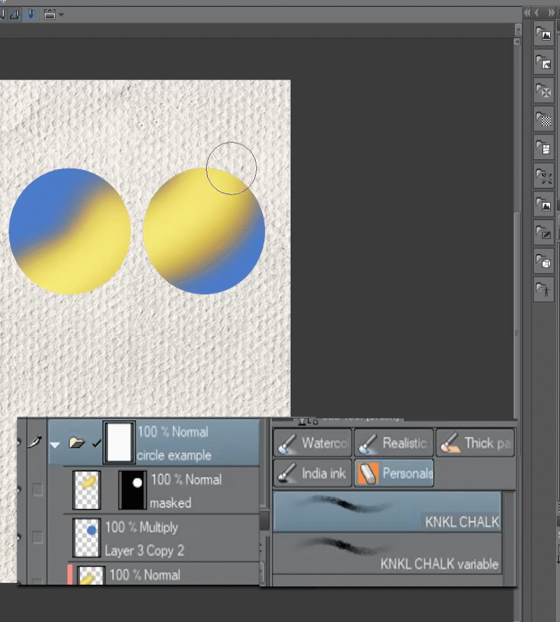Toggle the checkbox beside the masked layer
The width and height of the screenshot is (560, 622).
click(37, 490)
